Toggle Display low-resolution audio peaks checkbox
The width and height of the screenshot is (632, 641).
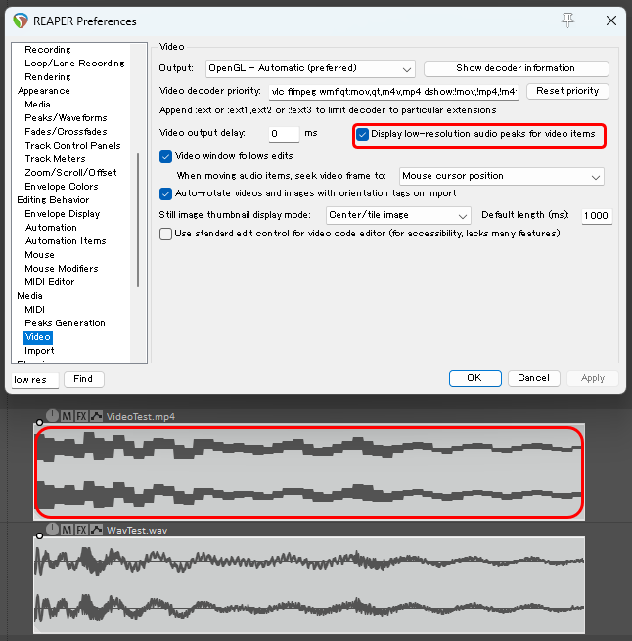tap(362, 134)
